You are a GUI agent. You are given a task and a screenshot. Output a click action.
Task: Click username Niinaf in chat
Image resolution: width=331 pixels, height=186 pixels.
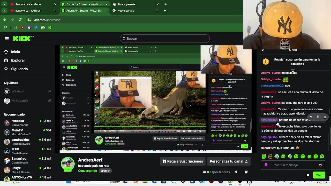[x=265, y=148]
